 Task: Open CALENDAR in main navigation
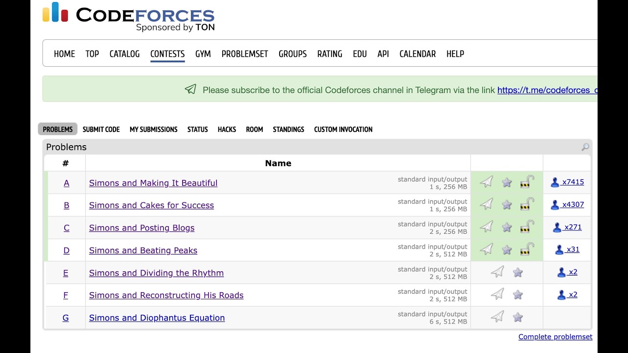pos(418,54)
